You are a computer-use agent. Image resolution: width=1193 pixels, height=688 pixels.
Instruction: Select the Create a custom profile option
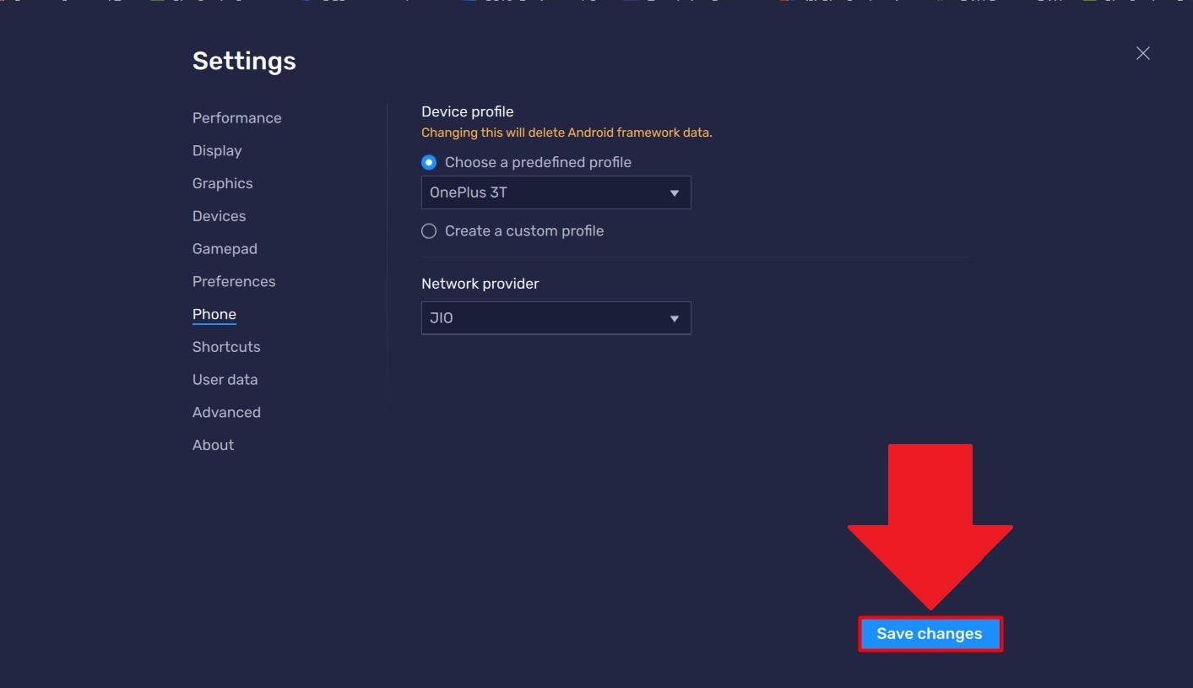[429, 230]
